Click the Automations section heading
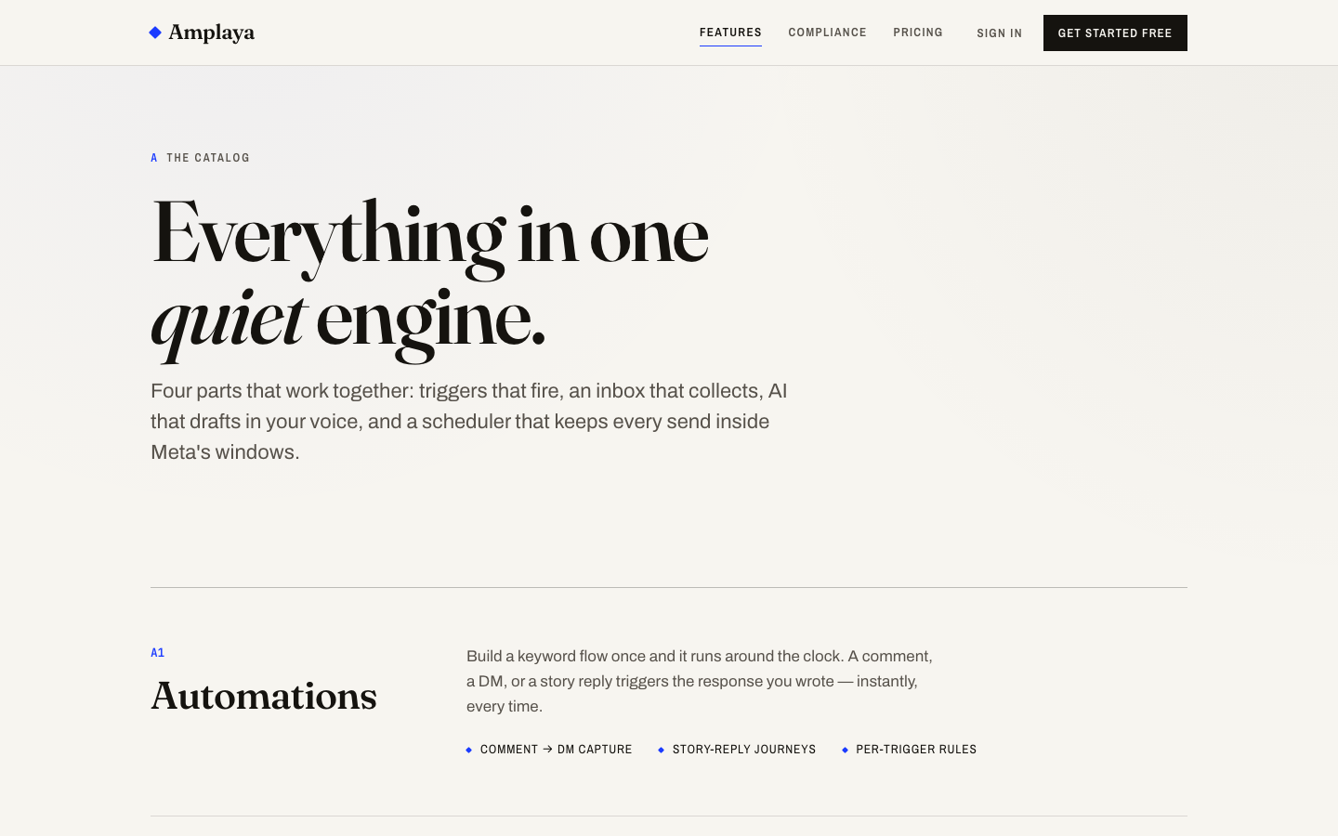 pos(264,696)
